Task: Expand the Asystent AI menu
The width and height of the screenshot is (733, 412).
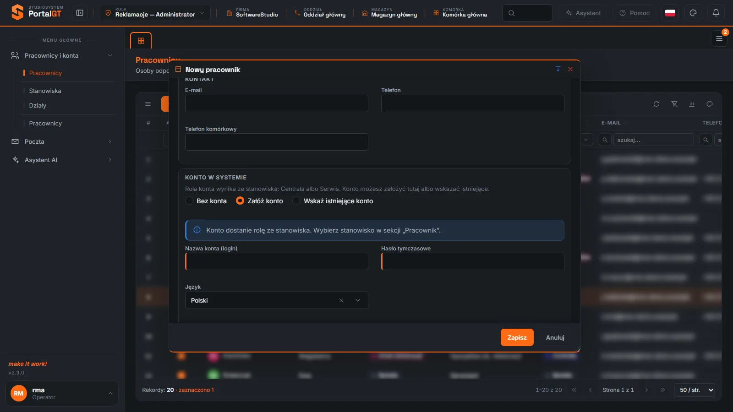Action: point(62,160)
